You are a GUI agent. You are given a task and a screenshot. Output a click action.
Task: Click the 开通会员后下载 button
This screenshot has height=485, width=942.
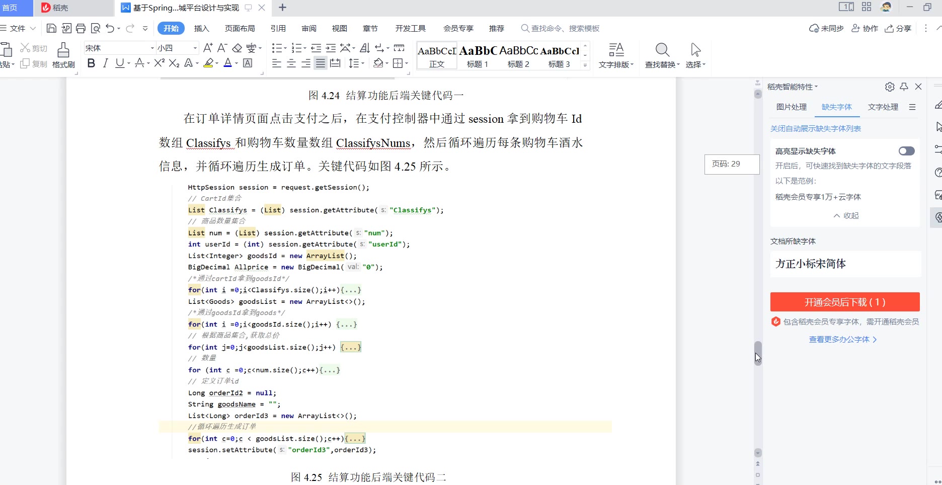(845, 302)
